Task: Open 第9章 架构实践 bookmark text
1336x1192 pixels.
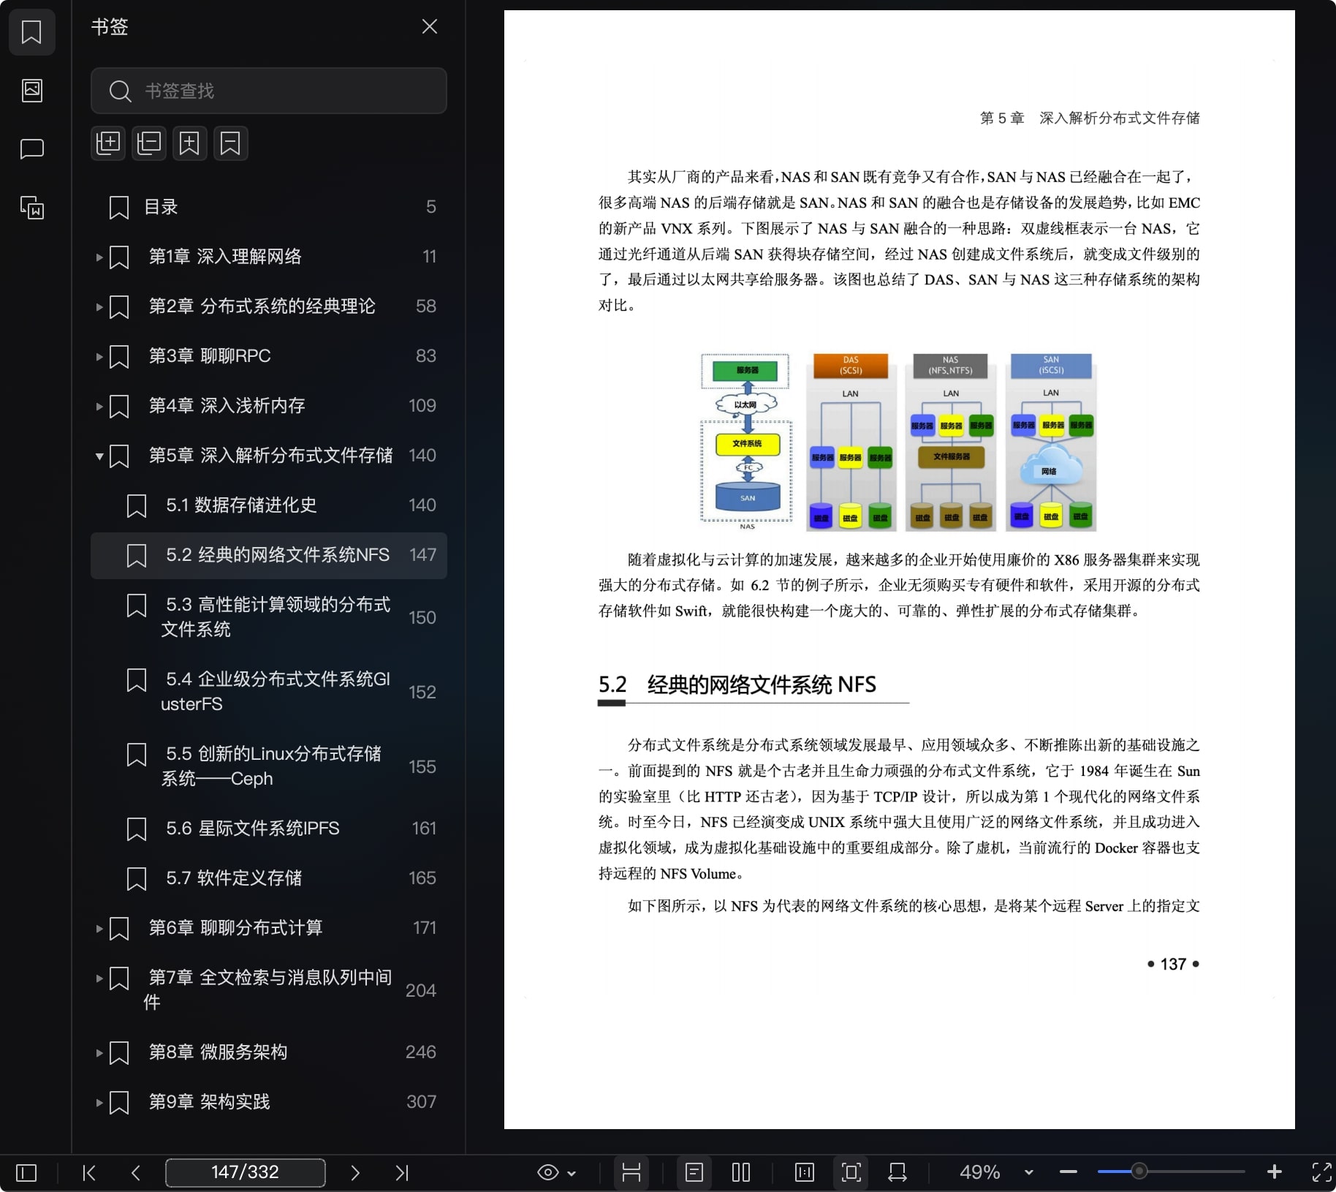Action: (x=209, y=1102)
